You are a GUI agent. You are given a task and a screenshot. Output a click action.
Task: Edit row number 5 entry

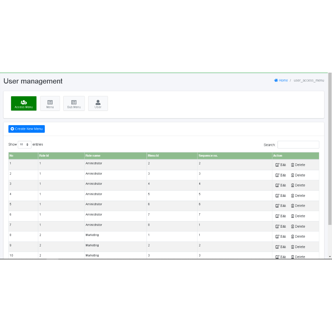(x=280, y=206)
